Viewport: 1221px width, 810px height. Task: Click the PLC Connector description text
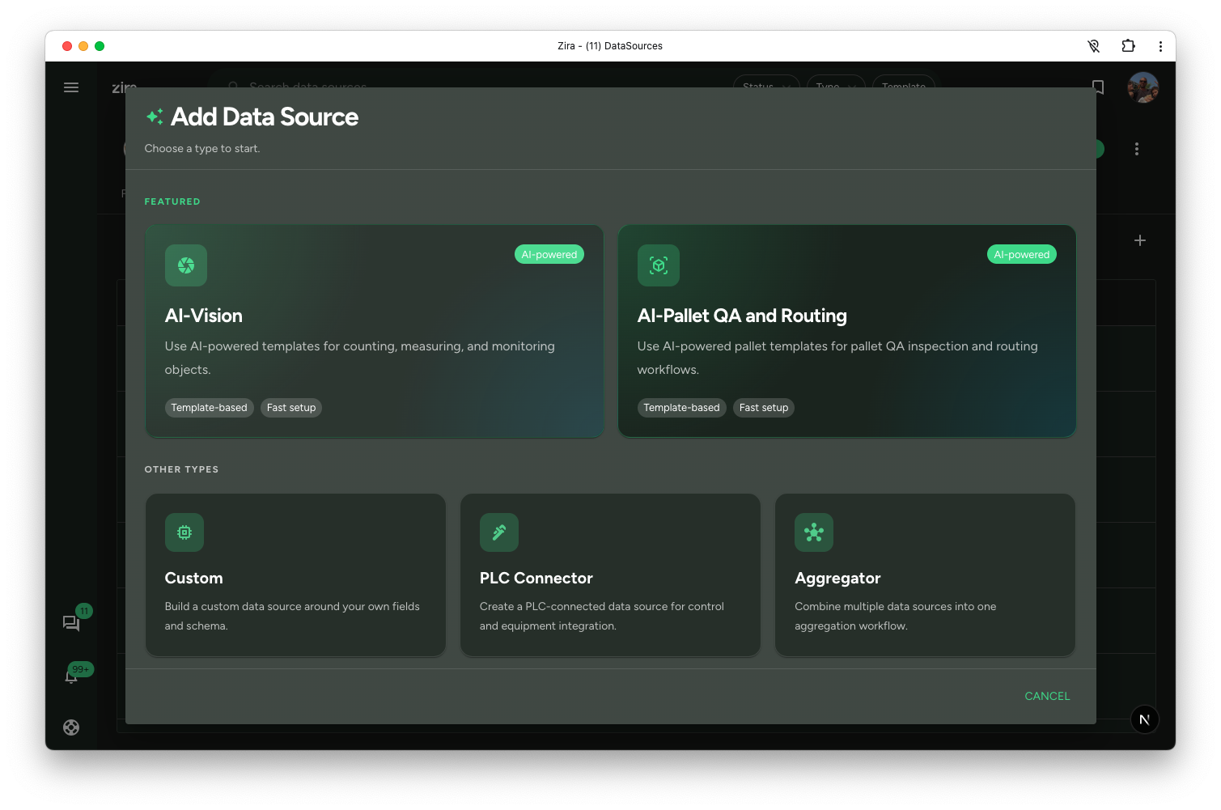(602, 616)
